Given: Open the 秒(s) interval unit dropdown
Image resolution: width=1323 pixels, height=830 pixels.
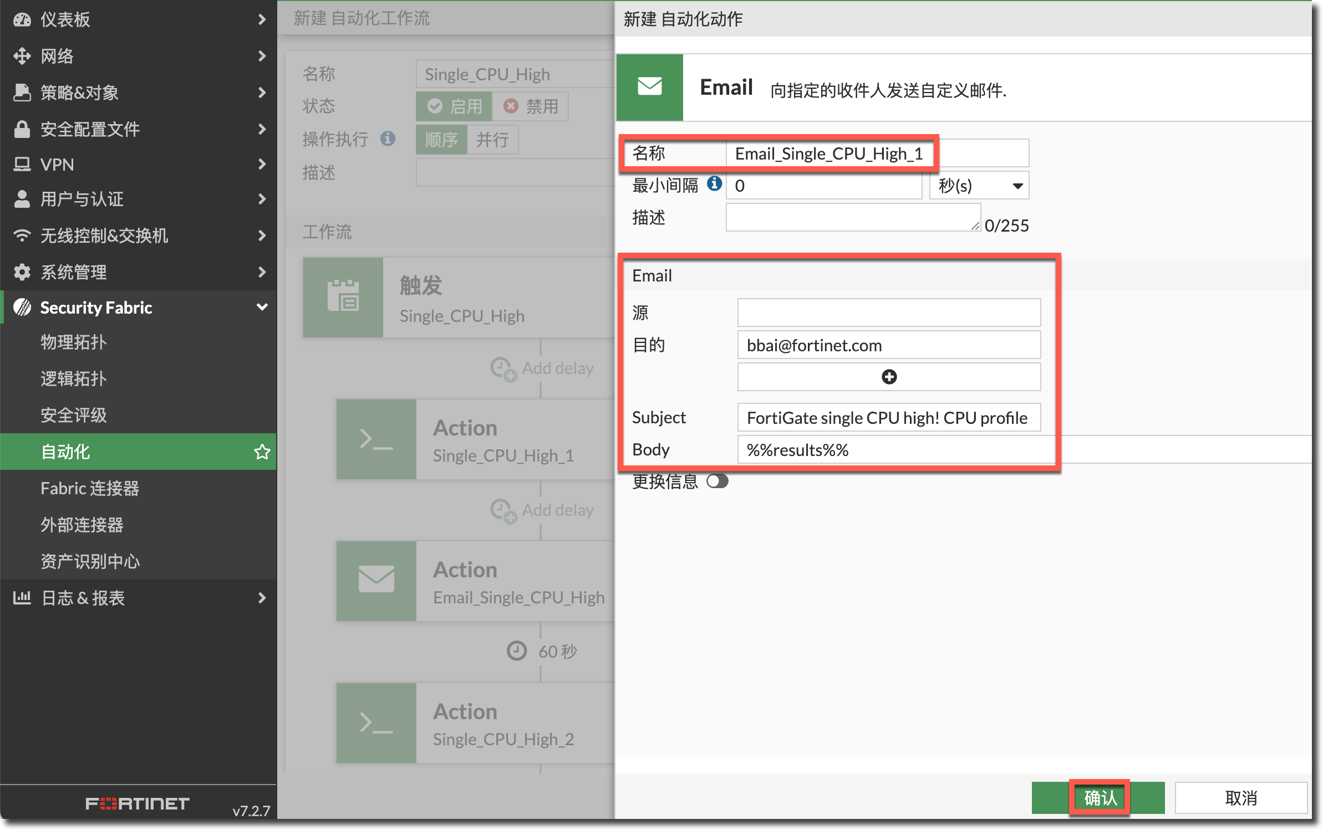Looking at the screenshot, I should (x=979, y=186).
